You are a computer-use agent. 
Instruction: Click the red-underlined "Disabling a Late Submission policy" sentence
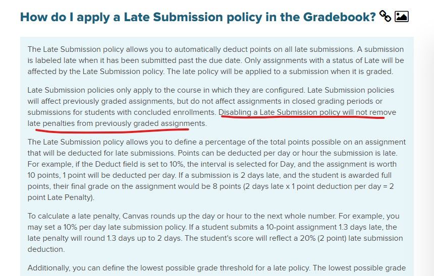[307, 112]
